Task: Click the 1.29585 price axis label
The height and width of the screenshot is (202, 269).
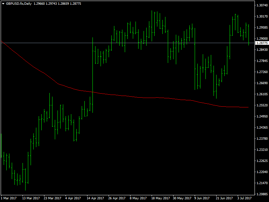Action: (x=262, y=28)
